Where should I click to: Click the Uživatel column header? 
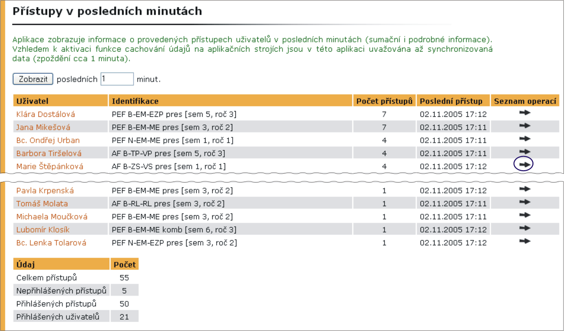(61, 101)
